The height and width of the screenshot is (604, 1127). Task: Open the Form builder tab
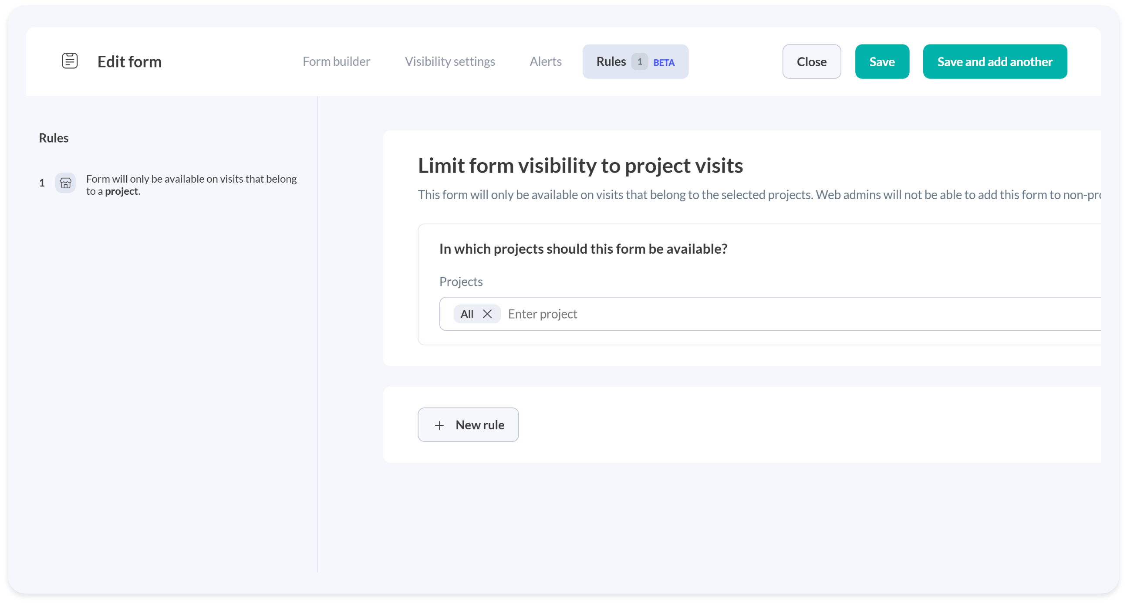(x=336, y=61)
